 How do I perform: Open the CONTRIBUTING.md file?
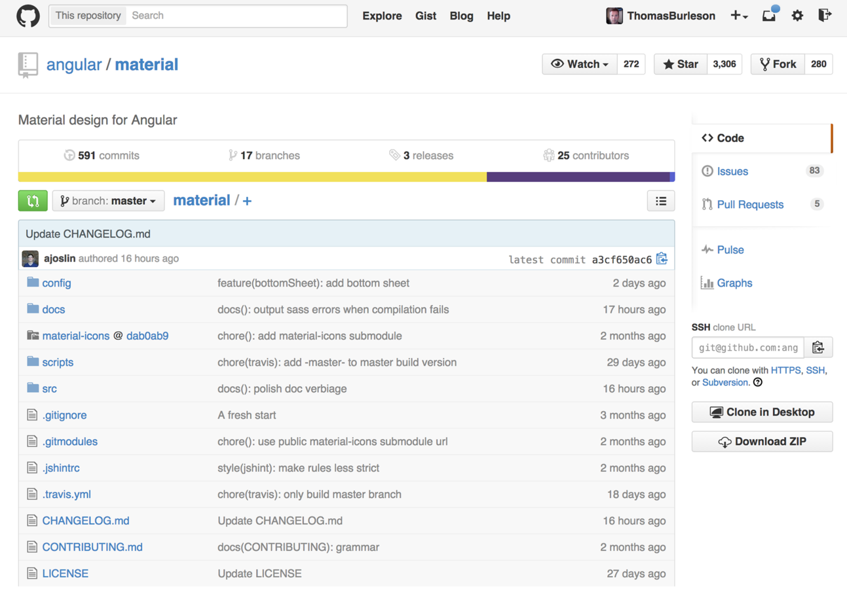(x=92, y=547)
